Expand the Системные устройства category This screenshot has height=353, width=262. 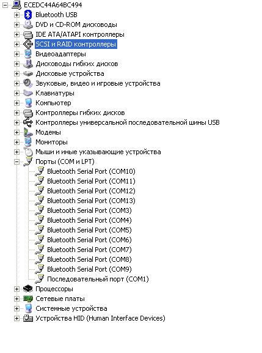click(16, 308)
